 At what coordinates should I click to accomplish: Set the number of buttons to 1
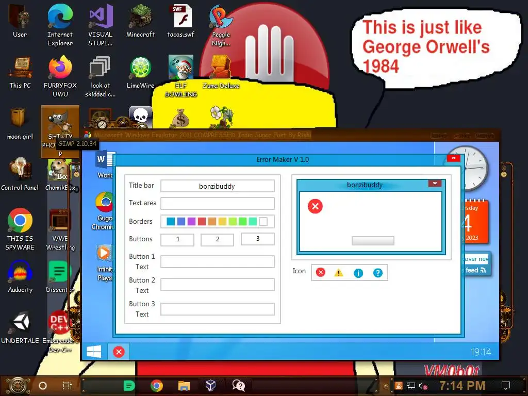(177, 239)
